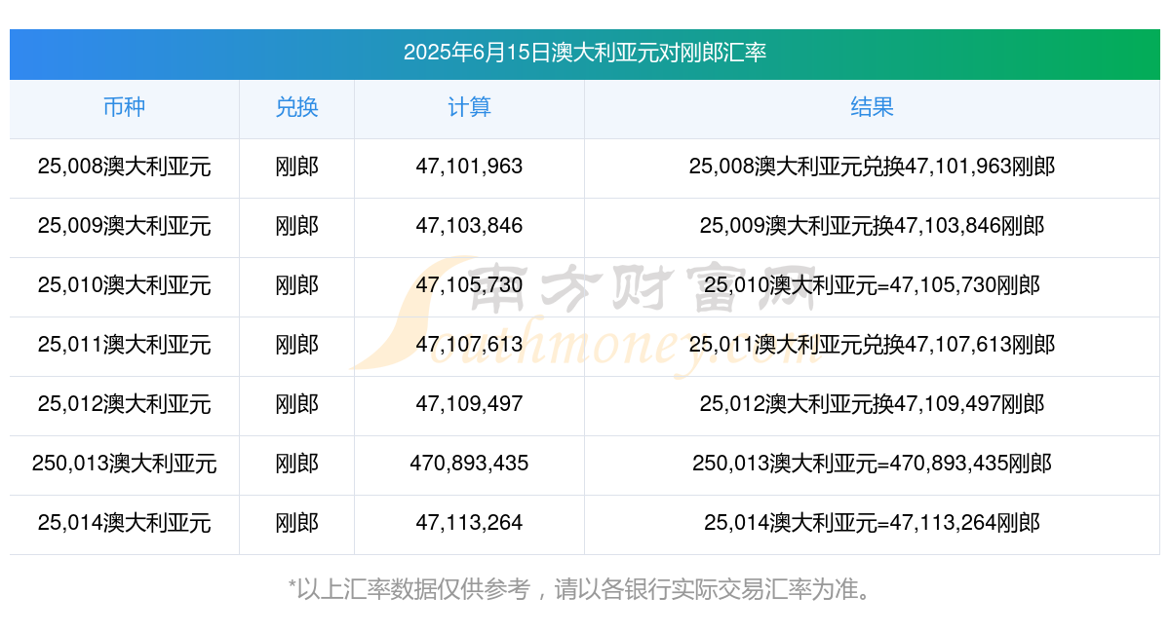Click result 25,009澳大利亚元换47,103,846刚郎
1170x633 pixels.
872,226
